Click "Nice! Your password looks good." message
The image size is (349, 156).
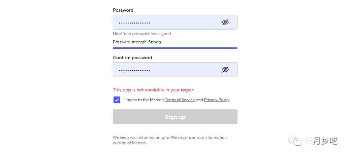[142, 34]
